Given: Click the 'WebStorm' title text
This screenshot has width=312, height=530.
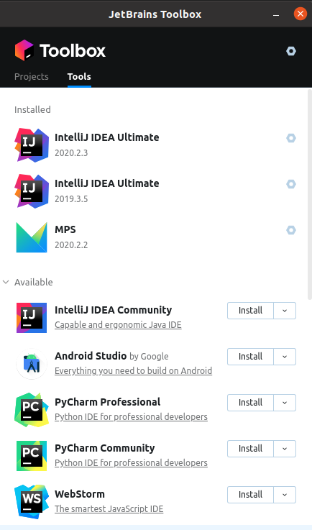Looking at the screenshot, I should [x=80, y=494].
